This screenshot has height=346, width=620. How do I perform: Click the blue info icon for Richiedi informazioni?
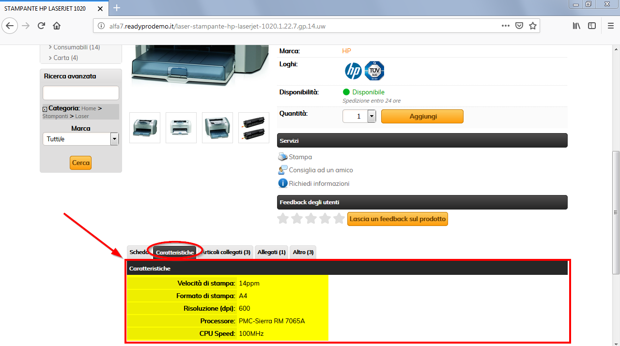pyautogui.click(x=283, y=183)
